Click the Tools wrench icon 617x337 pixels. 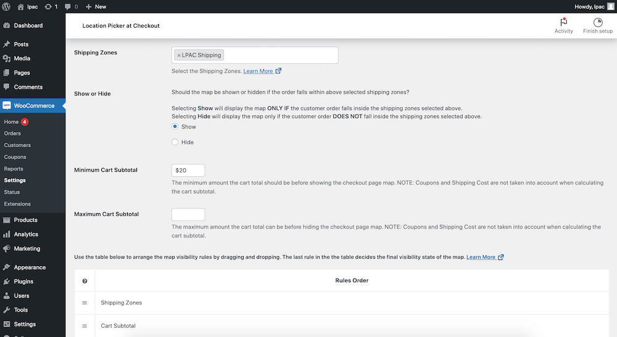[x=6, y=310]
